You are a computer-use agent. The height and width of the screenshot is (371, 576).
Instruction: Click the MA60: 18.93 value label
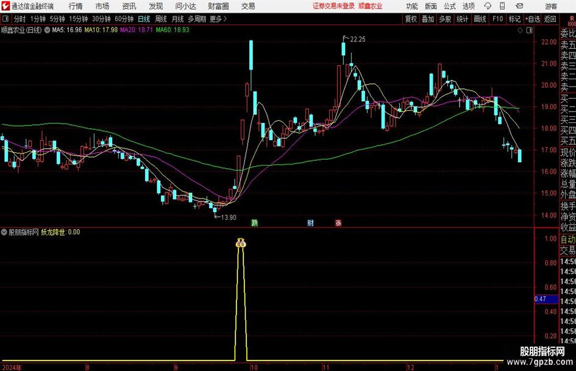click(172, 30)
